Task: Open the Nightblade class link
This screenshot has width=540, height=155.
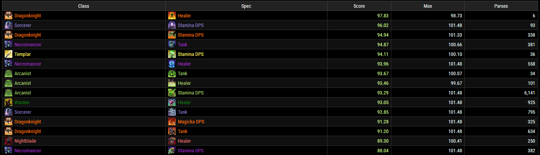Action: [25, 141]
